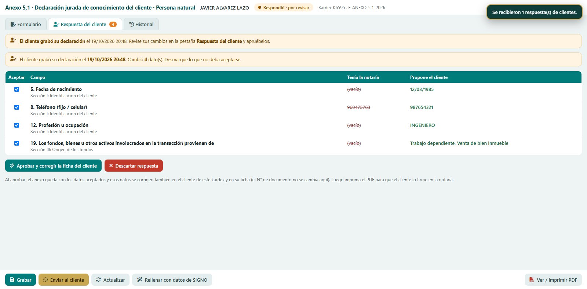
Task: Click the orange badge showing 4
Action: pyautogui.click(x=113, y=25)
